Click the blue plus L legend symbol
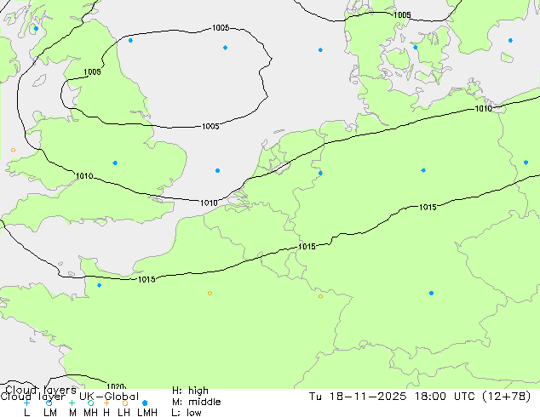Image resolution: width=540 pixels, height=417 pixels. pyautogui.click(x=26, y=403)
